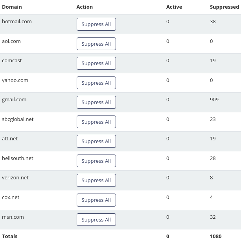Image resolution: width=241 pixels, height=244 pixels.
Task: Click Suppress All for hotmail.com
Action: [96, 24]
